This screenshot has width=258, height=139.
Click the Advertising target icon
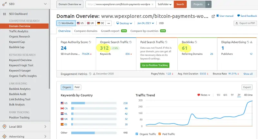[5, 136]
